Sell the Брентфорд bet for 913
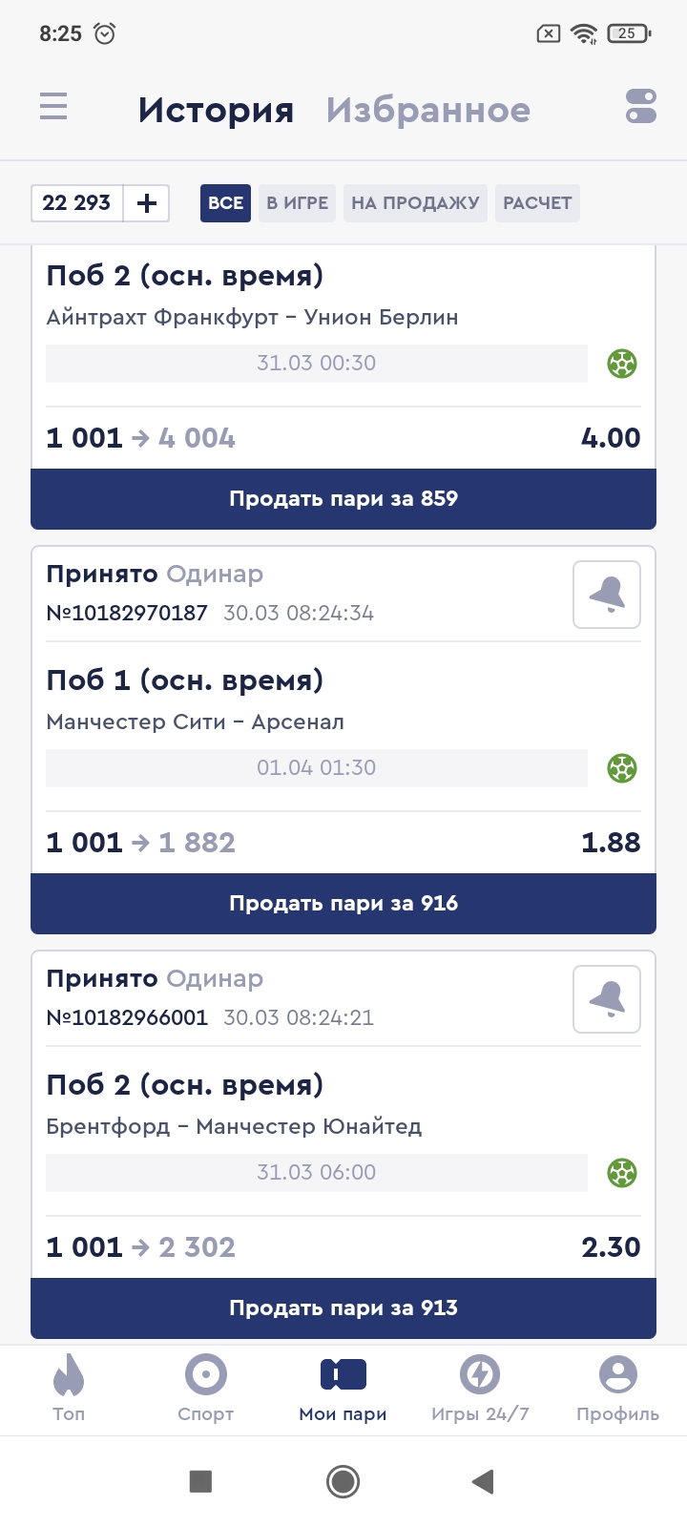This screenshot has height=1527, width=687. [x=343, y=1307]
